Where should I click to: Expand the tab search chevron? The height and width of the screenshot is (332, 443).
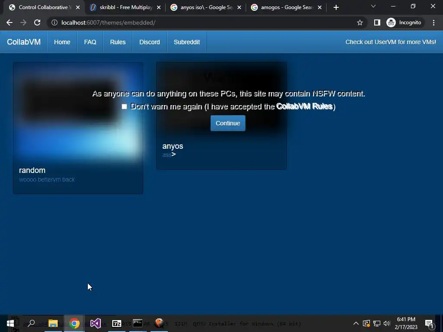point(373,6)
